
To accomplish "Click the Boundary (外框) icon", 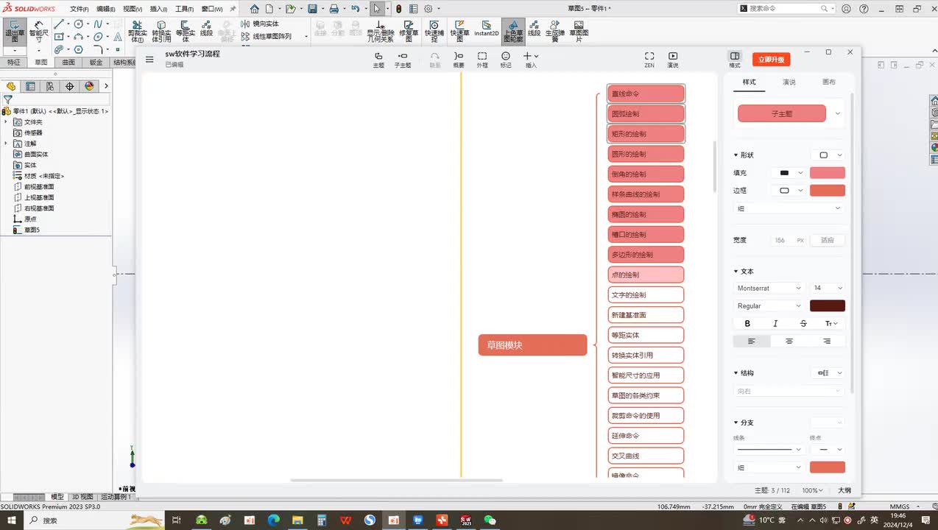I will tap(482, 60).
